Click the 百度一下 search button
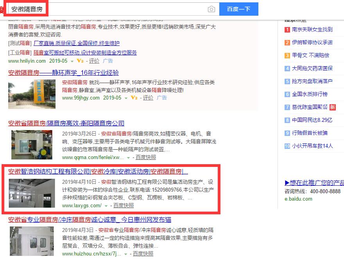Image resolution: width=344 pixels, height=259 pixels. pos(239,9)
